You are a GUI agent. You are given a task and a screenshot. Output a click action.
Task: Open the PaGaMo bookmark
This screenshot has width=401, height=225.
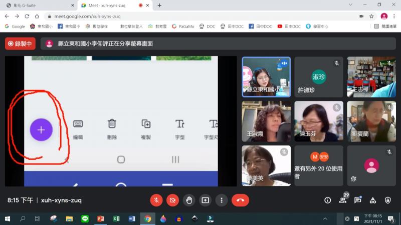[183, 26]
